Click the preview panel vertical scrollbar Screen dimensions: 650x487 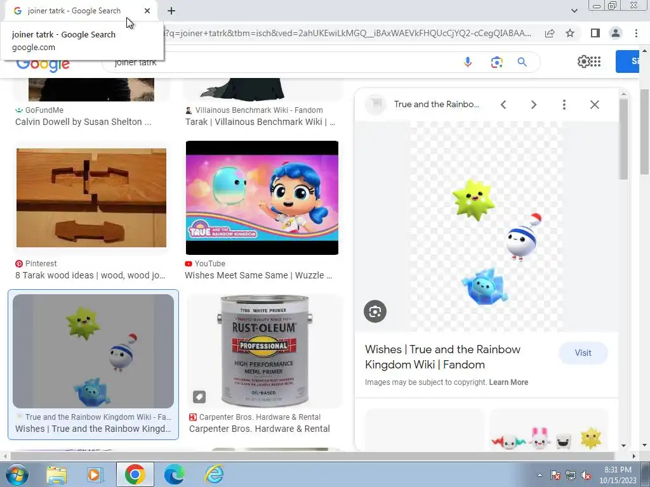pyautogui.click(x=623, y=140)
